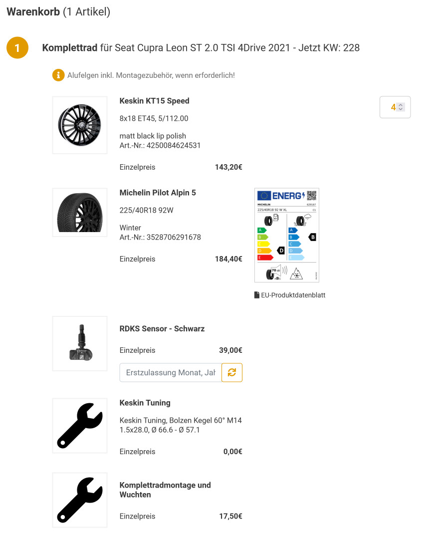
Task: Click the Keskin KT15 Speed wheel thumbnail
Action: point(80,124)
